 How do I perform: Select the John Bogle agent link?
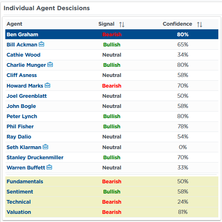tap(21, 106)
